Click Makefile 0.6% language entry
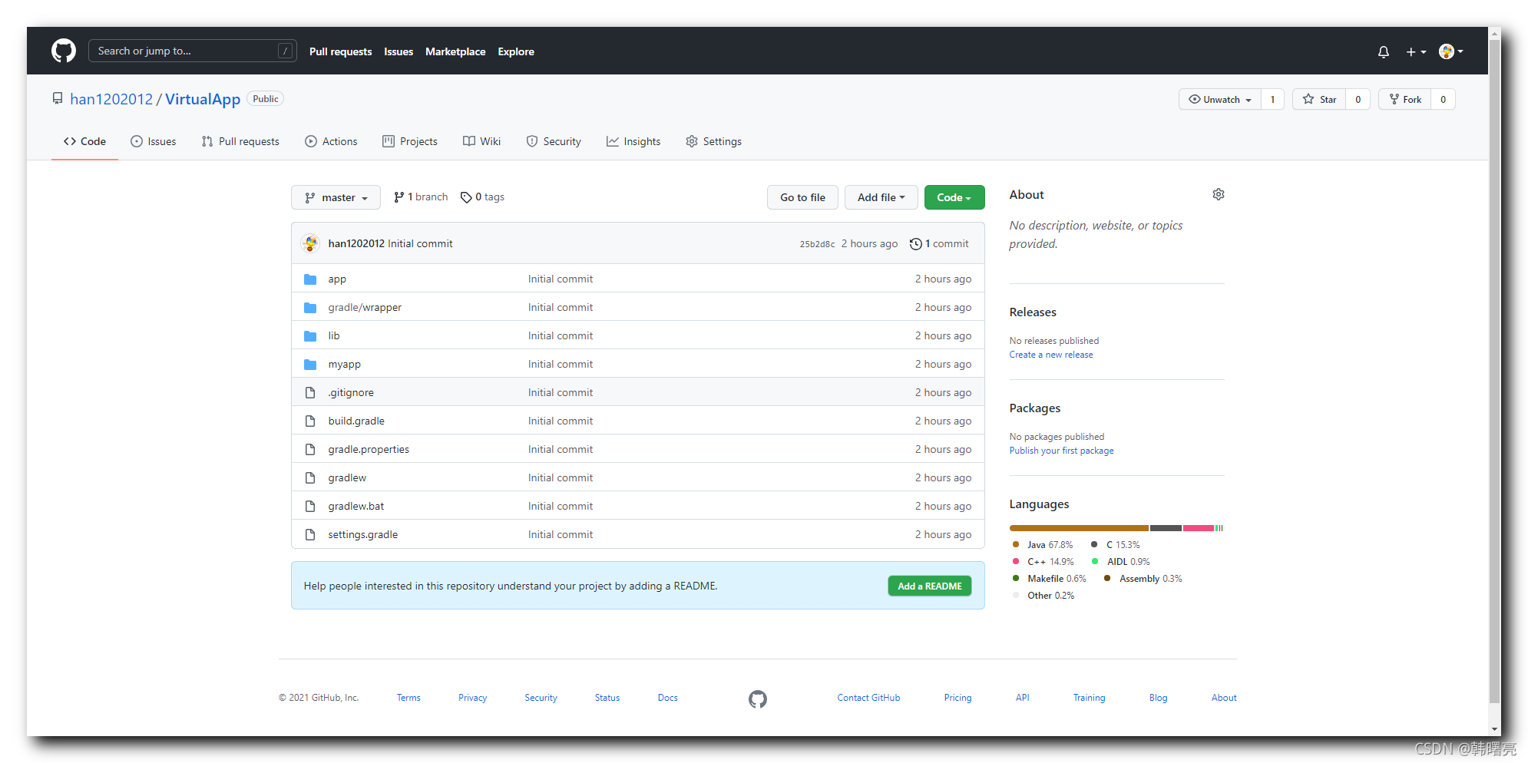The width and height of the screenshot is (1528, 763). point(1049,579)
